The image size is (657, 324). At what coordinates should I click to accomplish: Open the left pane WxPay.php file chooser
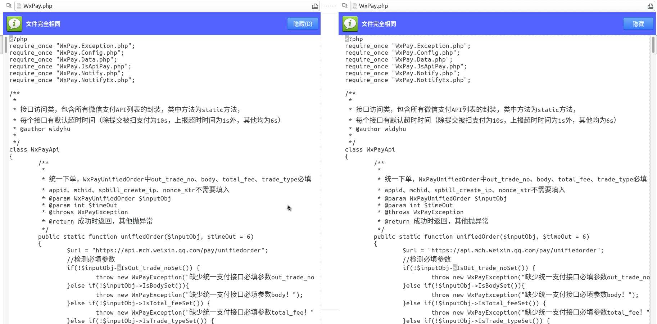pos(167,6)
